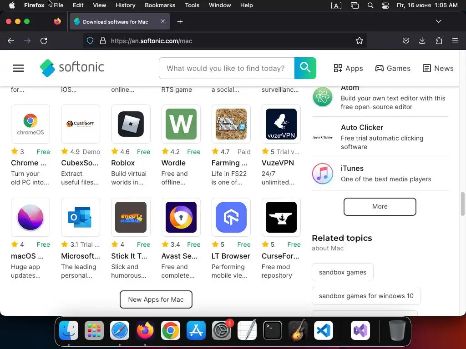Click the Auto Clicker icon

coord(323,137)
